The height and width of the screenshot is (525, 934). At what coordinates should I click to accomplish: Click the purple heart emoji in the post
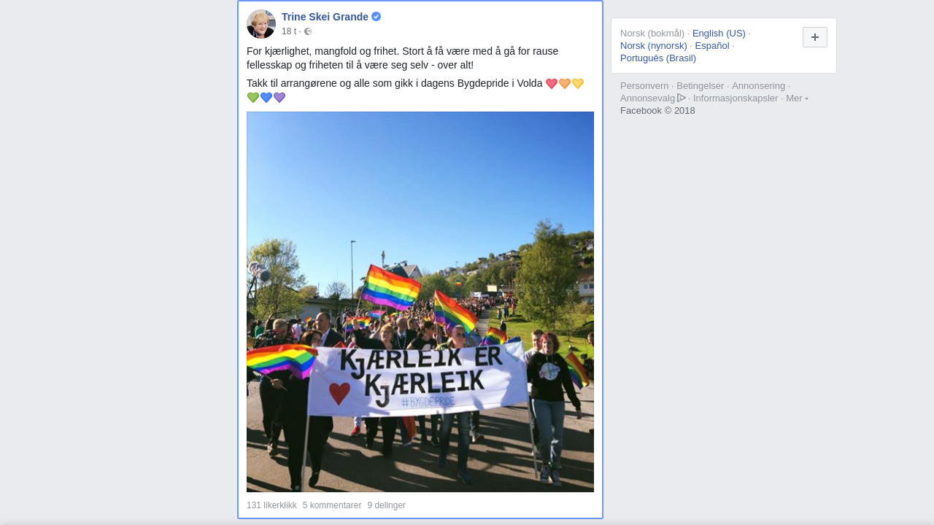pyautogui.click(x=279, y=98)
